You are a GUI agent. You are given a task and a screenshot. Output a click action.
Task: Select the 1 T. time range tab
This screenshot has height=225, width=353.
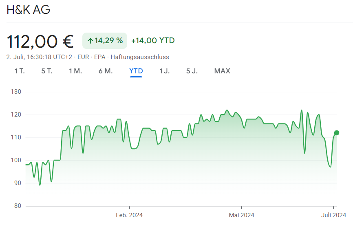click(x=20, y=71)
